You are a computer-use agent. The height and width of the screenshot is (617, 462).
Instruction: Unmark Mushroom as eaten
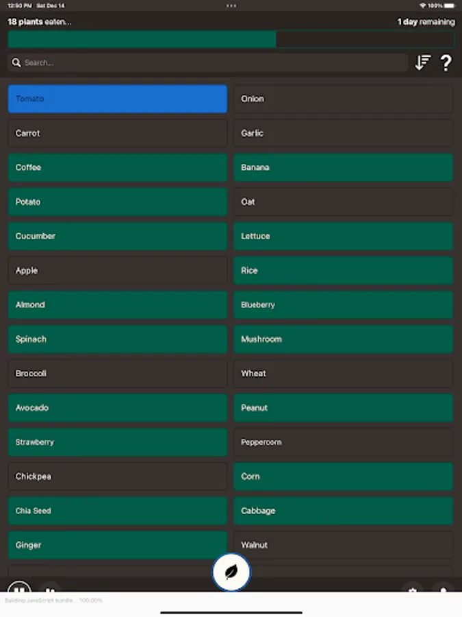[343, 339]
